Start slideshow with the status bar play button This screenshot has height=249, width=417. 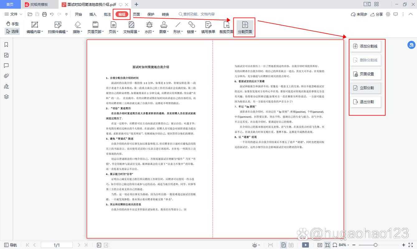(305, 245)
